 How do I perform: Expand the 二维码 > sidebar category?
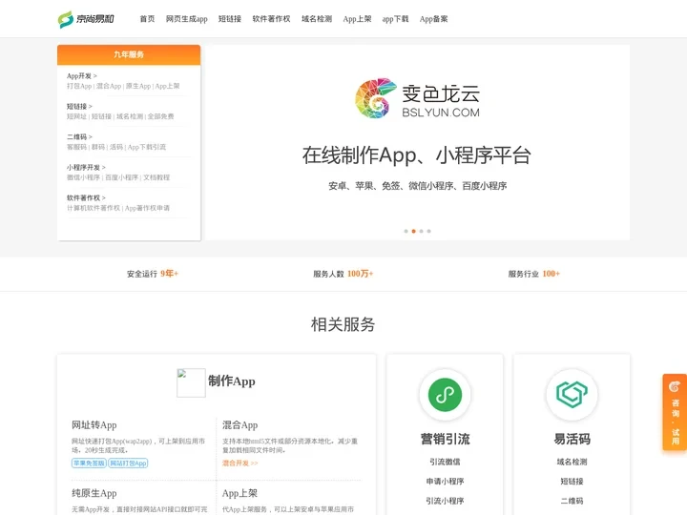(x=79, y=136)
